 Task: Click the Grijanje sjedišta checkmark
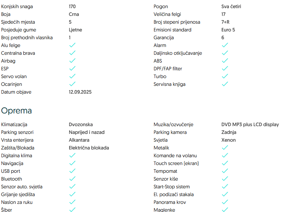click(72, 194)
